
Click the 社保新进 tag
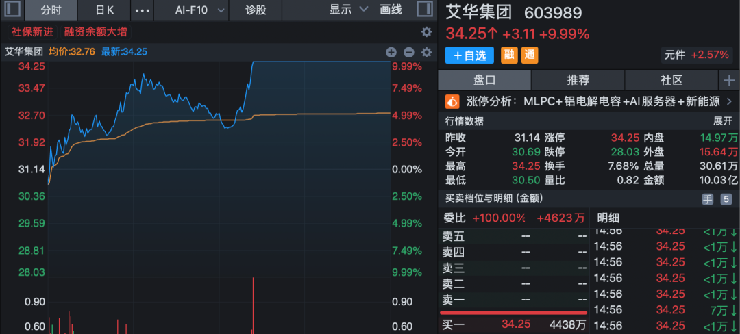[33, 32]
